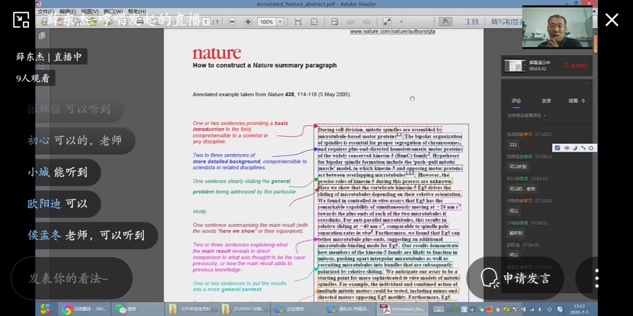Switch to the 评论 tab
Screen dimensions: 633x316
516,101
